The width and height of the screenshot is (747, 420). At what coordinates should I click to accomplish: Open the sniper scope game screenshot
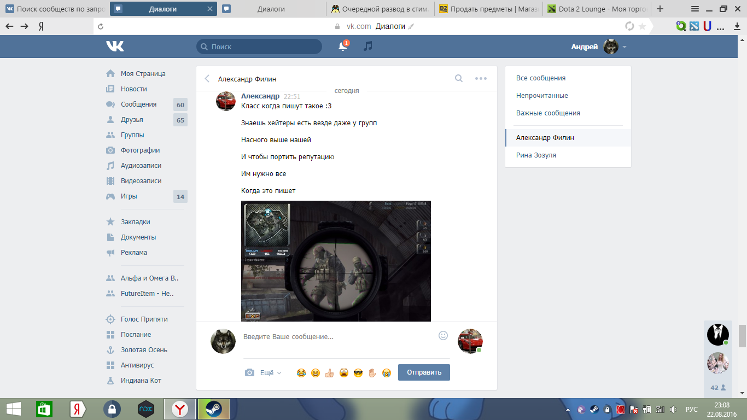(336, 261)
